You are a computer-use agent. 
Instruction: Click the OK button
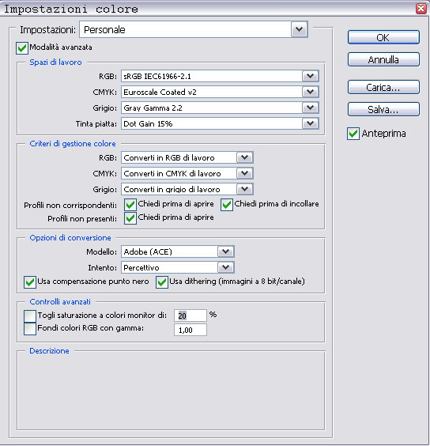click(x=383, y=37)
